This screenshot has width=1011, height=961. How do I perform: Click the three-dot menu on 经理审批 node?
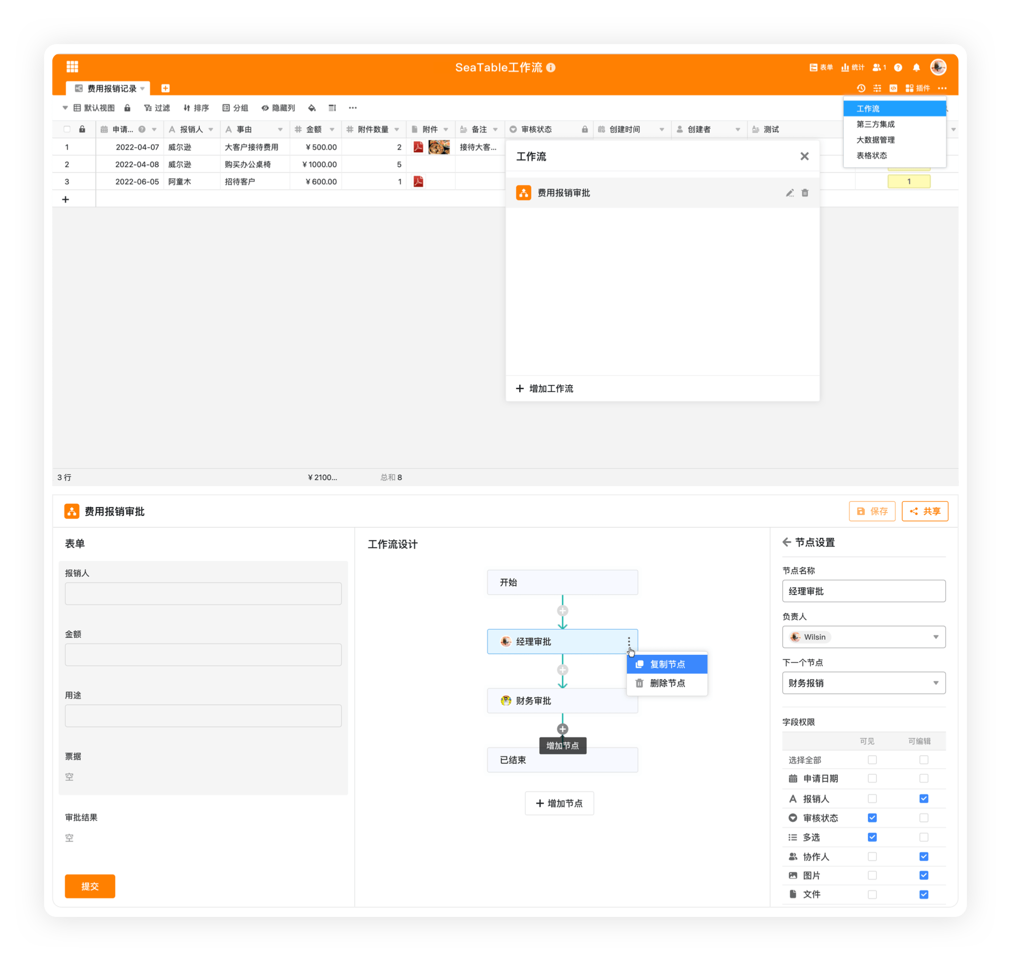tap(629, 641)
